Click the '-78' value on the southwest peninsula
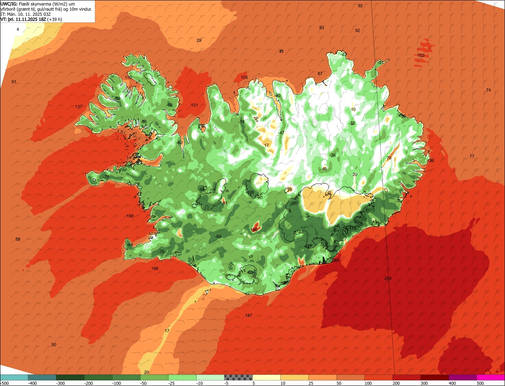505x386 pixels. 161,252
